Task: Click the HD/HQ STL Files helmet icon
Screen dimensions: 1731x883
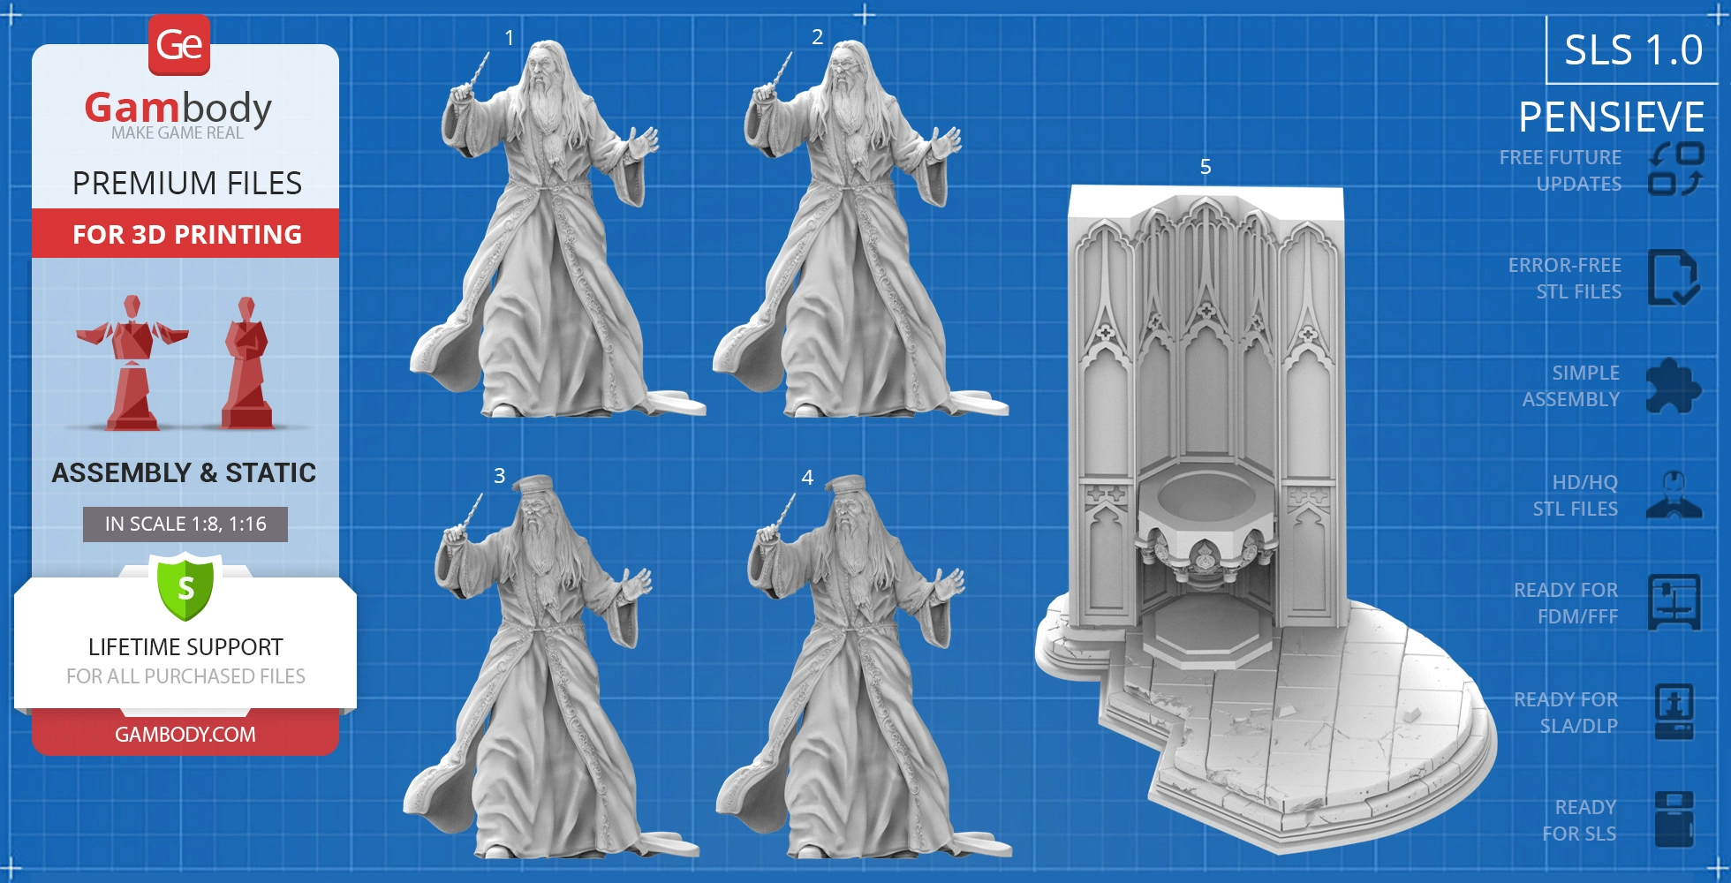Action: [x=1674, y=495]
